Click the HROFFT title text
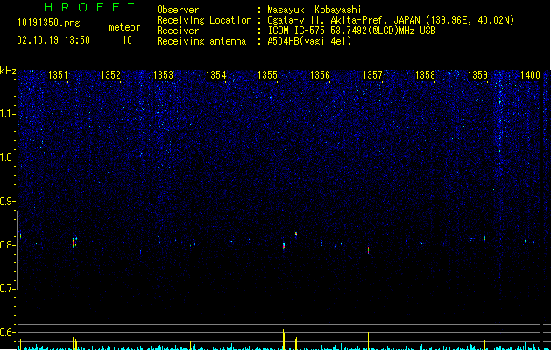 point(90,7)
